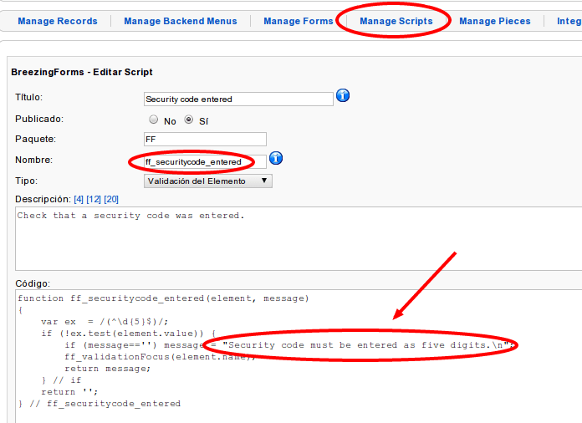Open the Tipo dropdown Validación del Elemento

pos(208,181)
